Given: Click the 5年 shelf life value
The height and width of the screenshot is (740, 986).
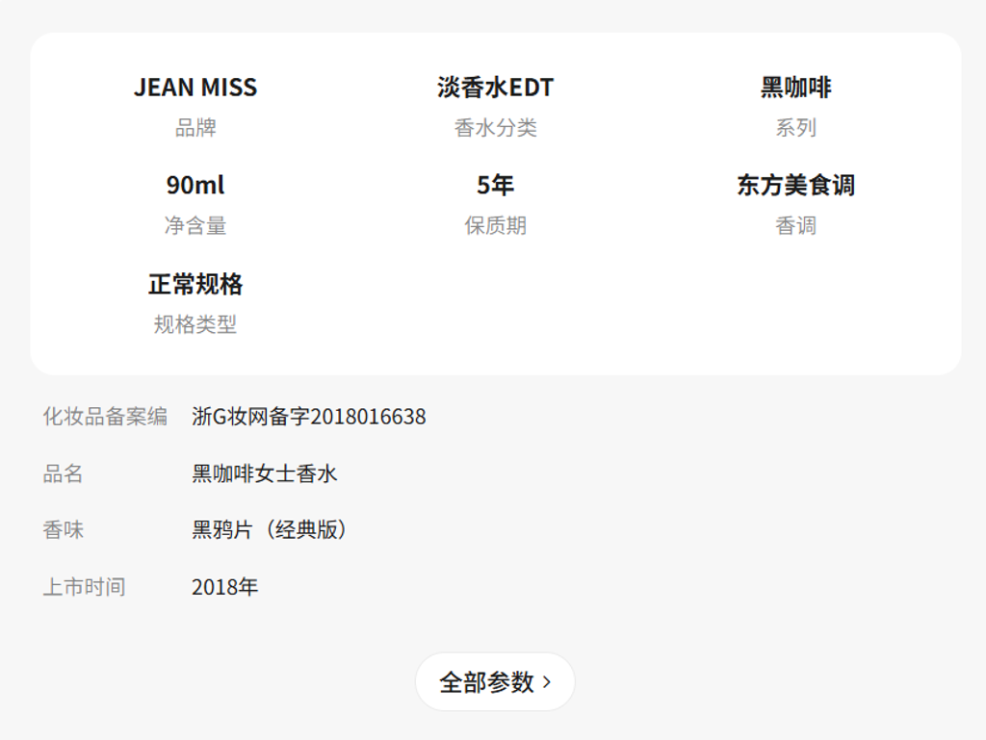Looking at the screenshot, I should point(495,185).
